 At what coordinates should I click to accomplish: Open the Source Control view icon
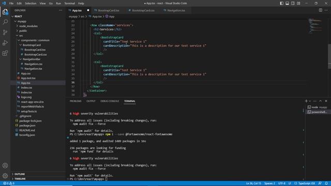coord(5,32)
